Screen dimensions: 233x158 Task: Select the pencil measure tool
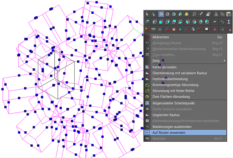(x=201, y=14)
